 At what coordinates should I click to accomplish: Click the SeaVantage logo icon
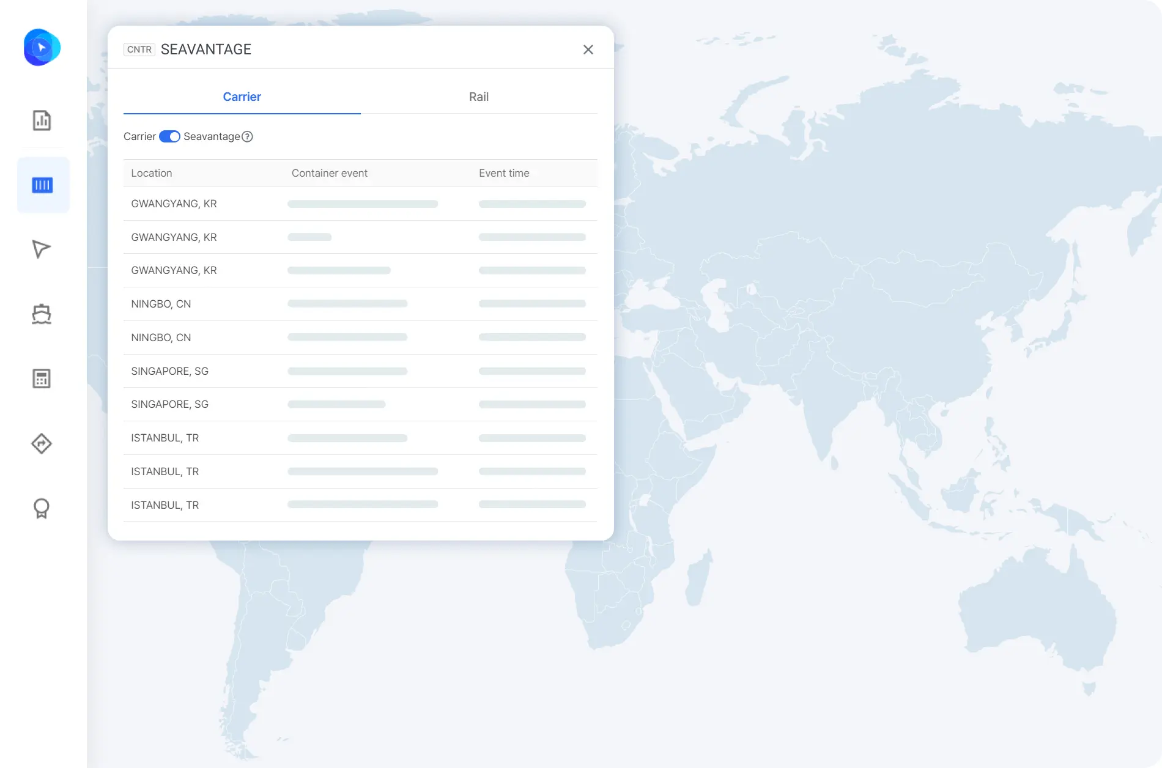42,47
